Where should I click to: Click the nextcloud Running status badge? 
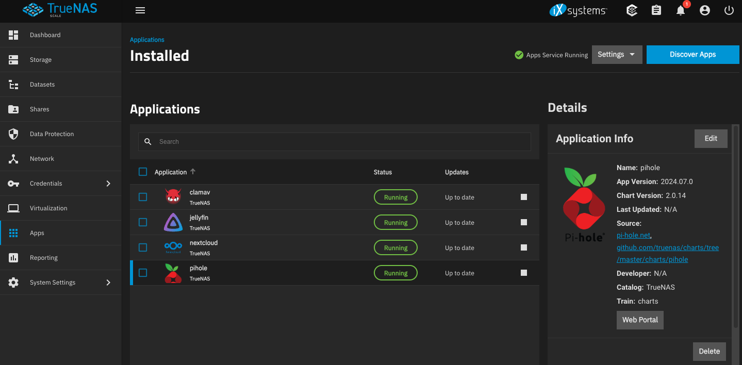tap(395, 247)
